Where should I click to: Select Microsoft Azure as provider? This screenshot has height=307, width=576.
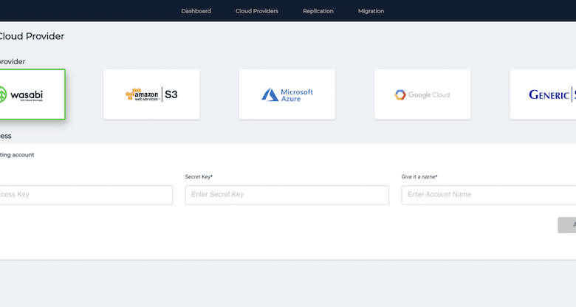click(287, 94)
